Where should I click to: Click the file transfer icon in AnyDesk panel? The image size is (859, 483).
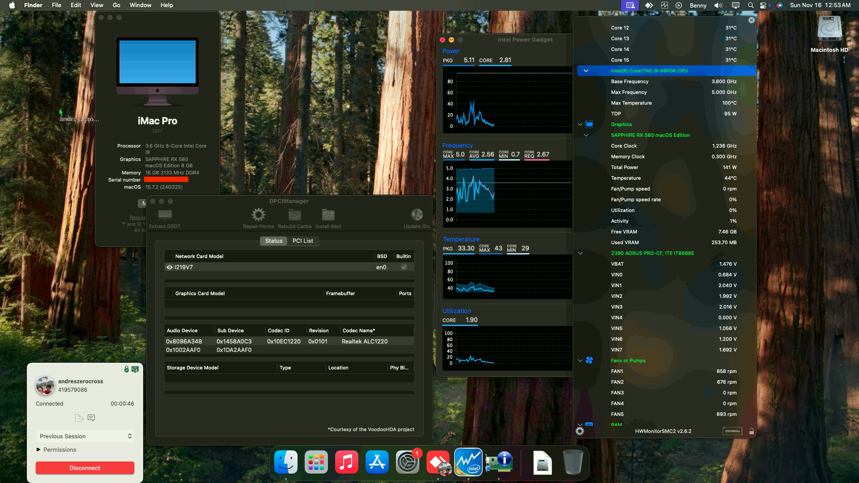click(79, 417)
